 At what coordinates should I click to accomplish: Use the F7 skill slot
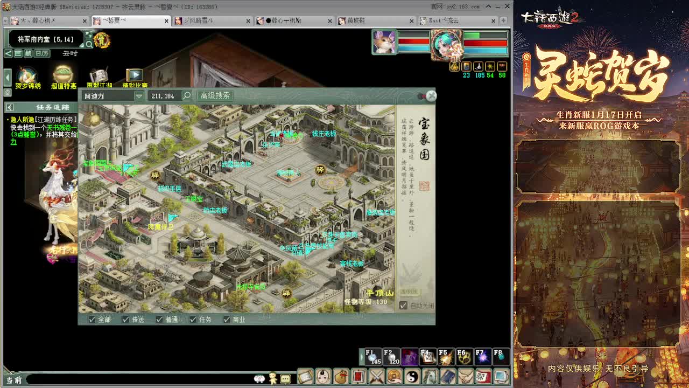click(482, 357)
